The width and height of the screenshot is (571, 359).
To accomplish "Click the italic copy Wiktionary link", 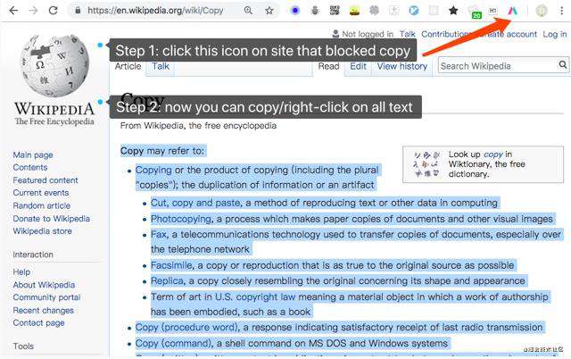I will point(493,154).
